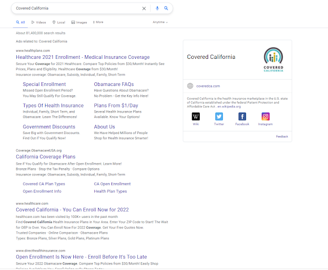The image size is (328, 270).
Task: Open Covered CA Plan Types sitelink
Action: [x=44, y=184]
